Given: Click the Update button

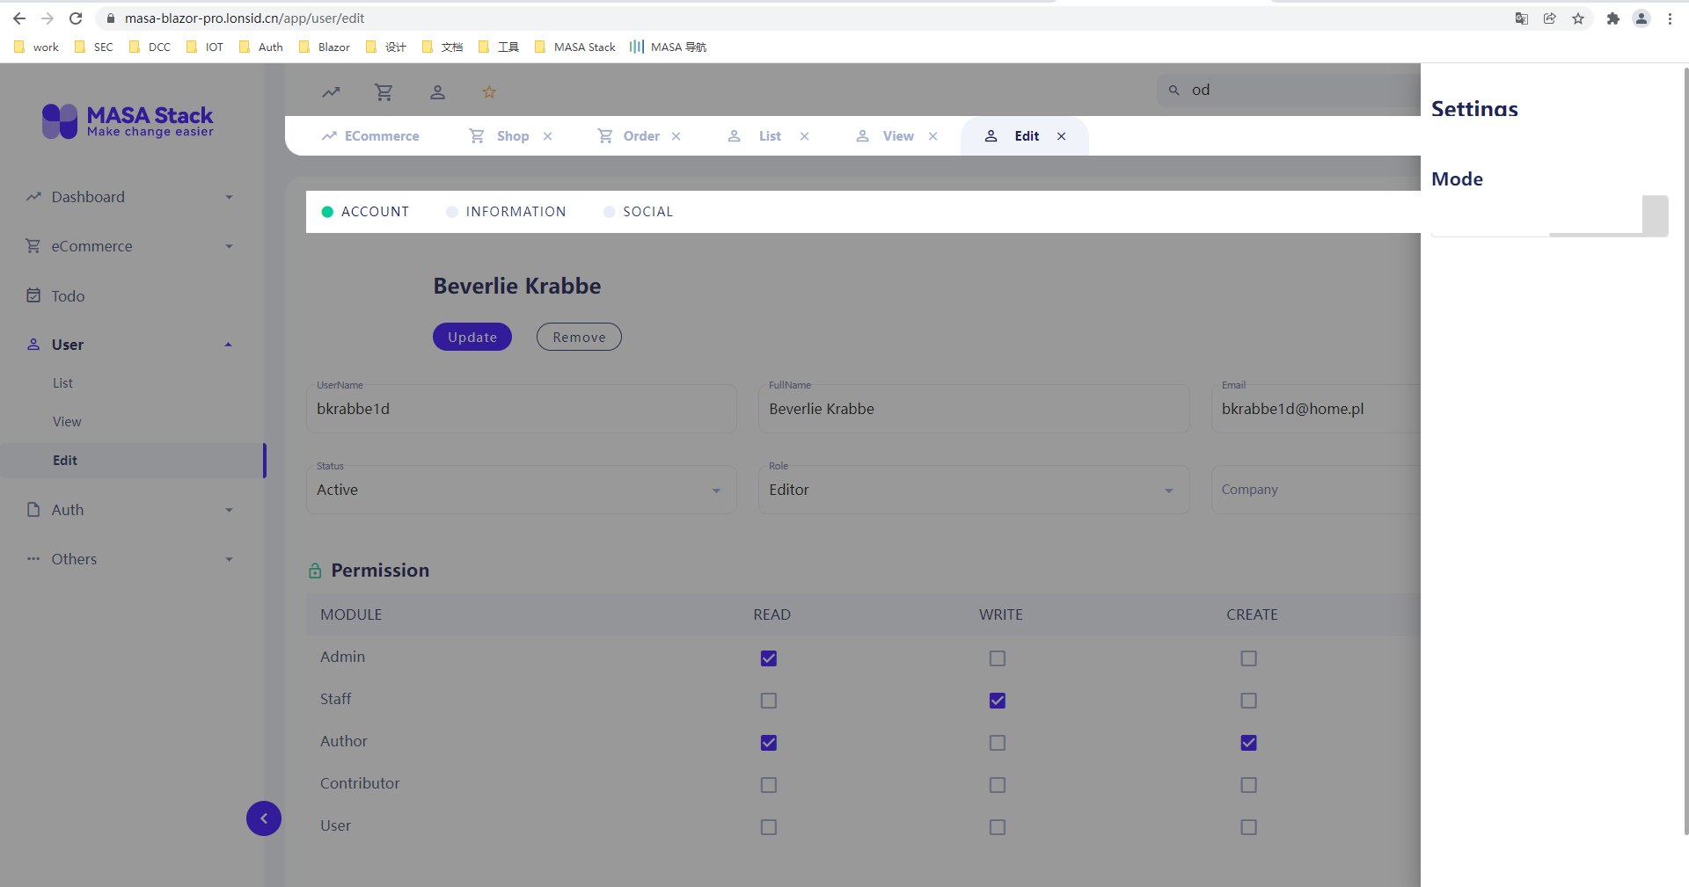Looking at the screenshot, I should coord(472,337).
